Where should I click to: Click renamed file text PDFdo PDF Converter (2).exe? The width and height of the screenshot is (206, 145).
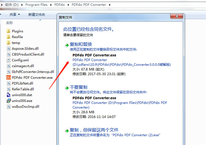pyautogui.click(x=136, y=135)
